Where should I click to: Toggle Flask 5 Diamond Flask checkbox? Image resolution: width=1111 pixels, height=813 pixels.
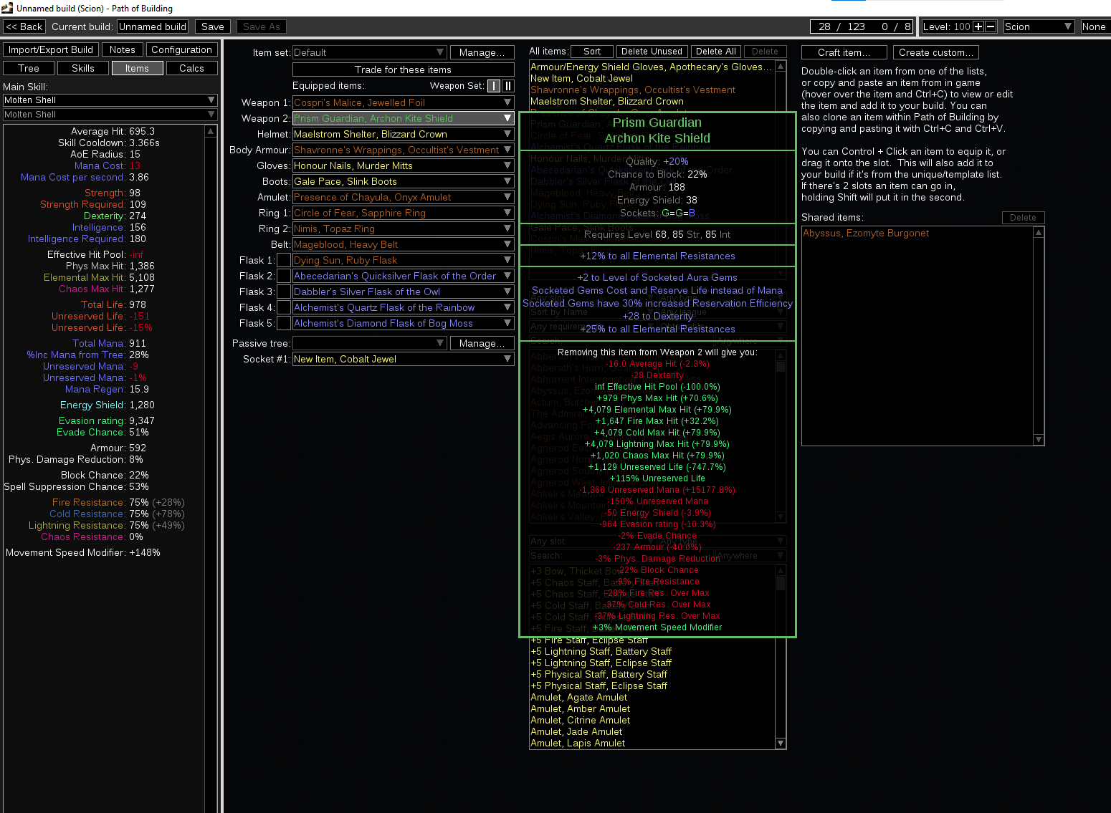(284, 323)
